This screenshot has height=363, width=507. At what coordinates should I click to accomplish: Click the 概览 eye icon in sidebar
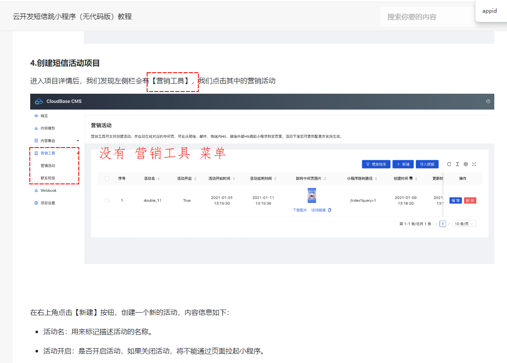[x=36, y=116]
